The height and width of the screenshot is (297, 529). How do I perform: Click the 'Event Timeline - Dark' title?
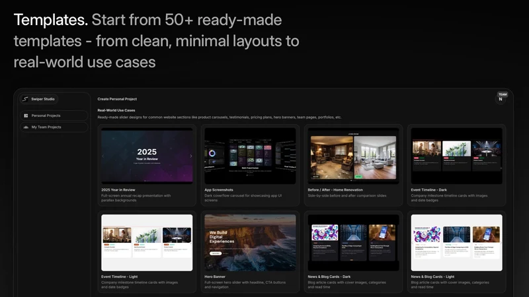[428, 190]
